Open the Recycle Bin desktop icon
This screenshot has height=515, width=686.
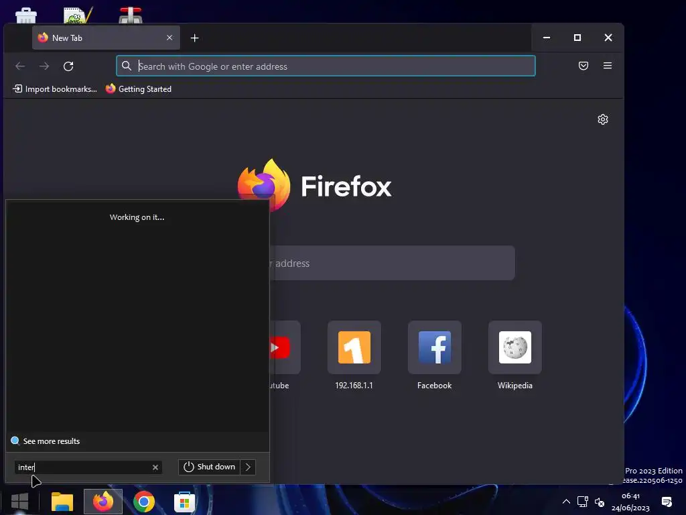pos(26,15)
